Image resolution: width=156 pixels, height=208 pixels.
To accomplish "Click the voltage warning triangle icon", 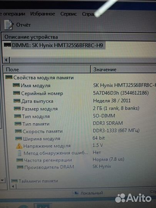I will point(19,146).
